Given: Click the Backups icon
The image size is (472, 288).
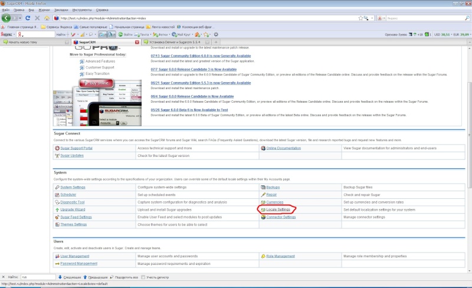Looking at the screenshot, I should (x=263, y=188).
